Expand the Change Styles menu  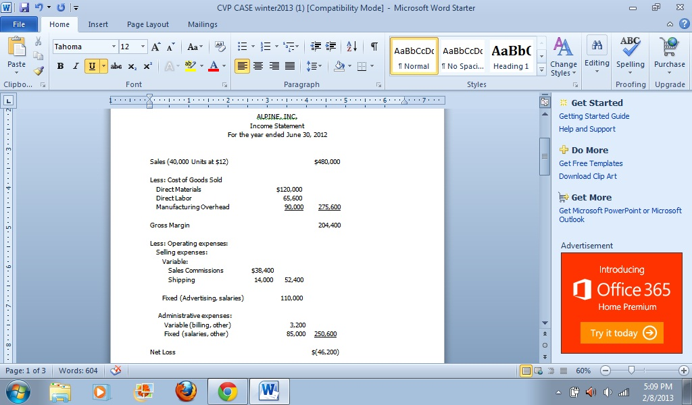563,57
